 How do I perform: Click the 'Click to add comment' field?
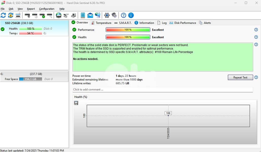162,89
